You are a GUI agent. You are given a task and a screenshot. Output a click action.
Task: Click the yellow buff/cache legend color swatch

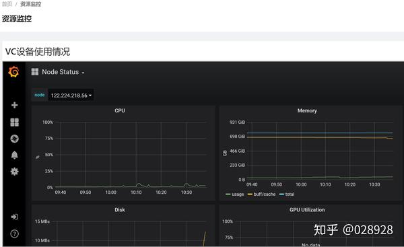click(x=250, y=195)
